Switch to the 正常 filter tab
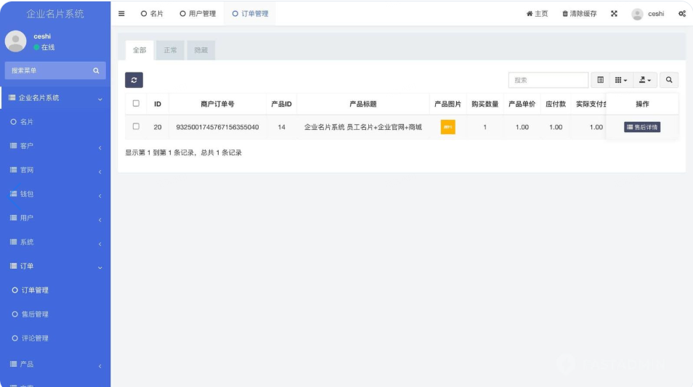693x387 pixels. [x=170, y=50]
